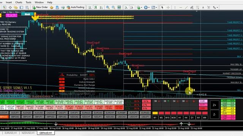Switch to the M15 timeframe button

167,117
